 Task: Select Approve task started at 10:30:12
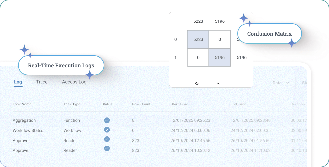point(20,150)
